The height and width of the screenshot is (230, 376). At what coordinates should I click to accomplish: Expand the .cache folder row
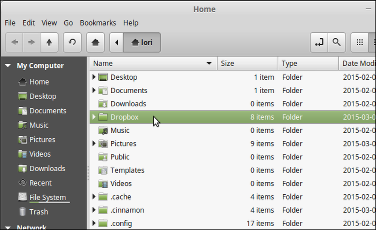coord(94,197)
